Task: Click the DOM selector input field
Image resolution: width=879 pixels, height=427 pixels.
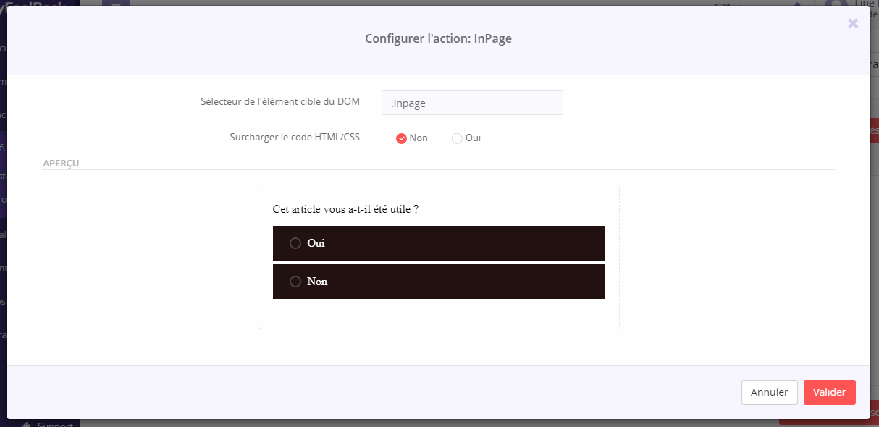Action: tap(471, 103)
